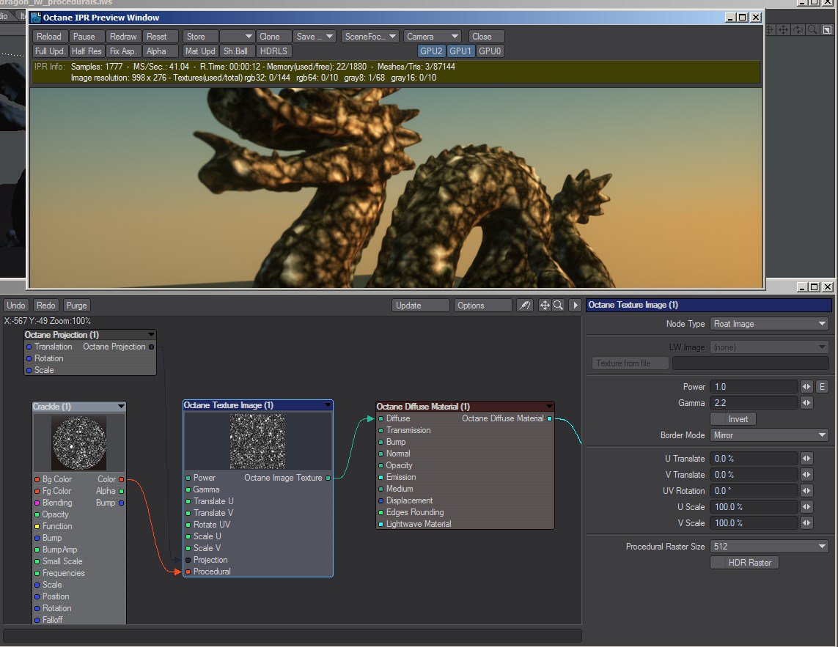Click the UV Rotation arrows stepper

point(806,490)
